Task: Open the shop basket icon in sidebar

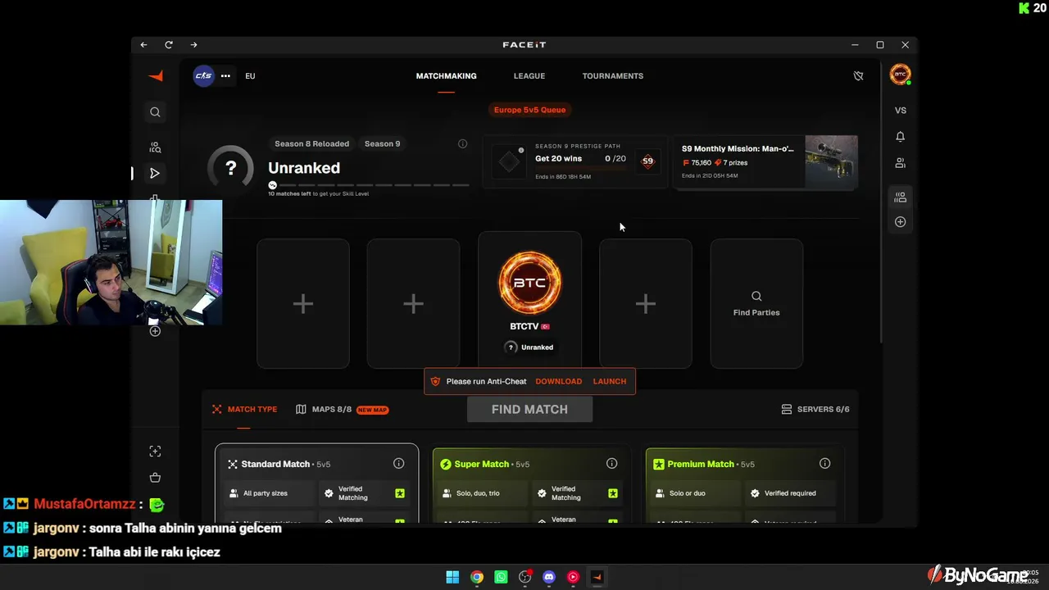Action: pos(155,478)
